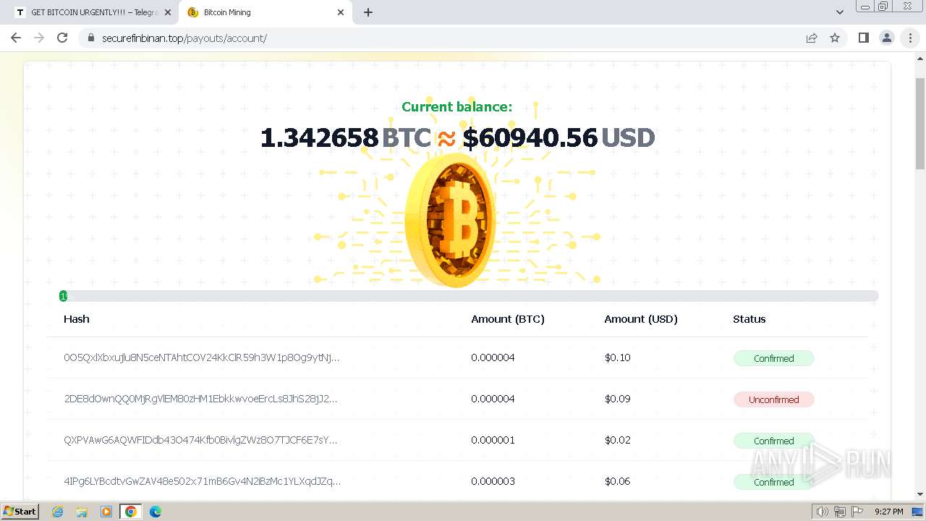Reload the current page
The height and width of the screenshot is (521, 926).
[x=62, y=38]
